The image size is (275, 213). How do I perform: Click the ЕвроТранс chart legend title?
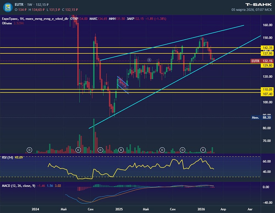35,19
